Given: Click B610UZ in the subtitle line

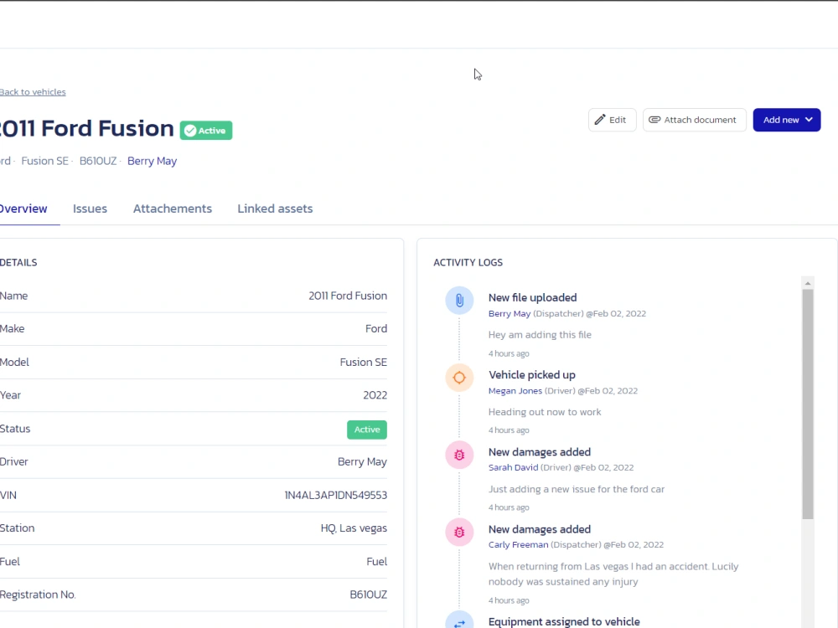Looking at the screenshot, I should 98,161.
